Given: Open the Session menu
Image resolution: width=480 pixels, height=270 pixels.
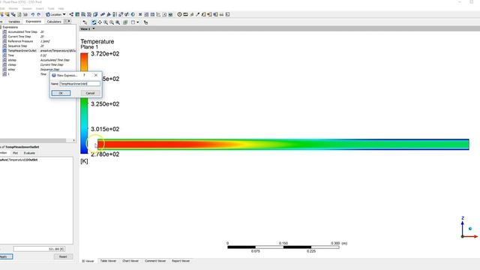Looking at the screenshot, I should pyautogui.click(x=27, y=8).
